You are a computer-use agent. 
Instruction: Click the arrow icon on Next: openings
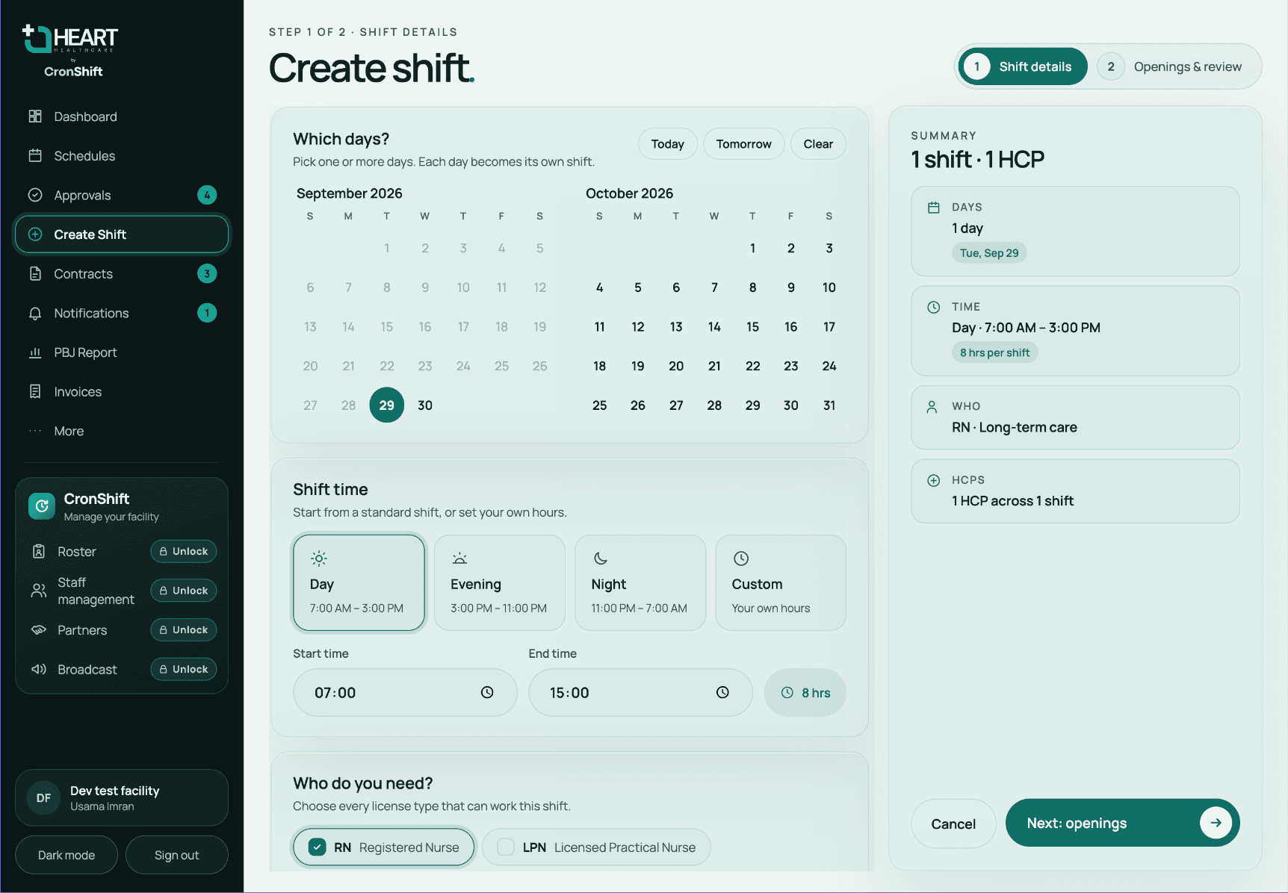[1216, 823]
